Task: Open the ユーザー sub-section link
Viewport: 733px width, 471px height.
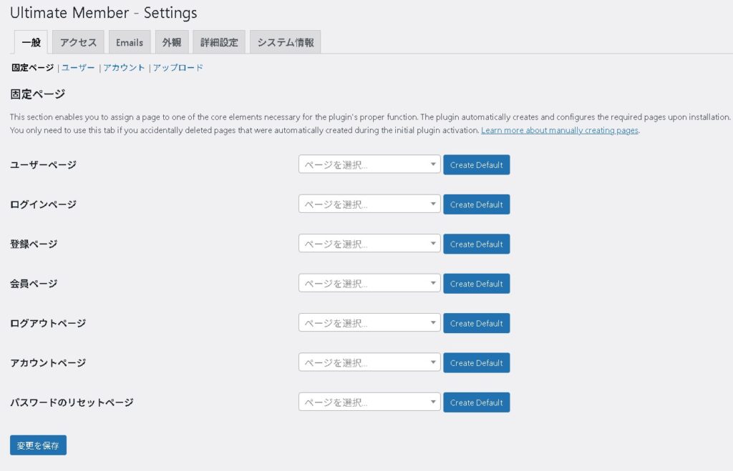Action: click(x=78, y=68)
